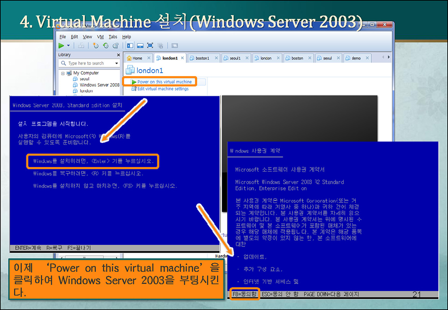
Task: Open the Edit menu
Action: 74,37
